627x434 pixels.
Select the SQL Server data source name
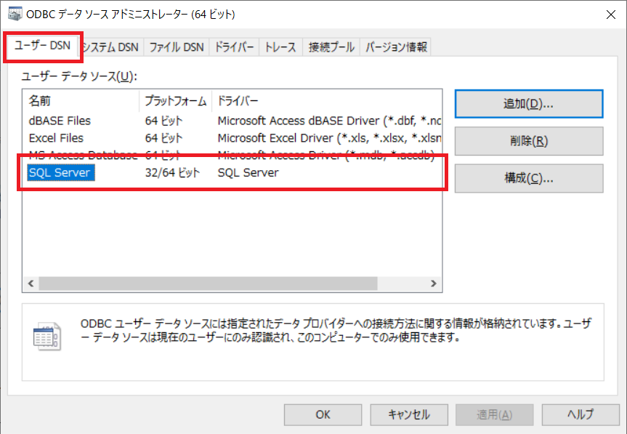[60, 173]
